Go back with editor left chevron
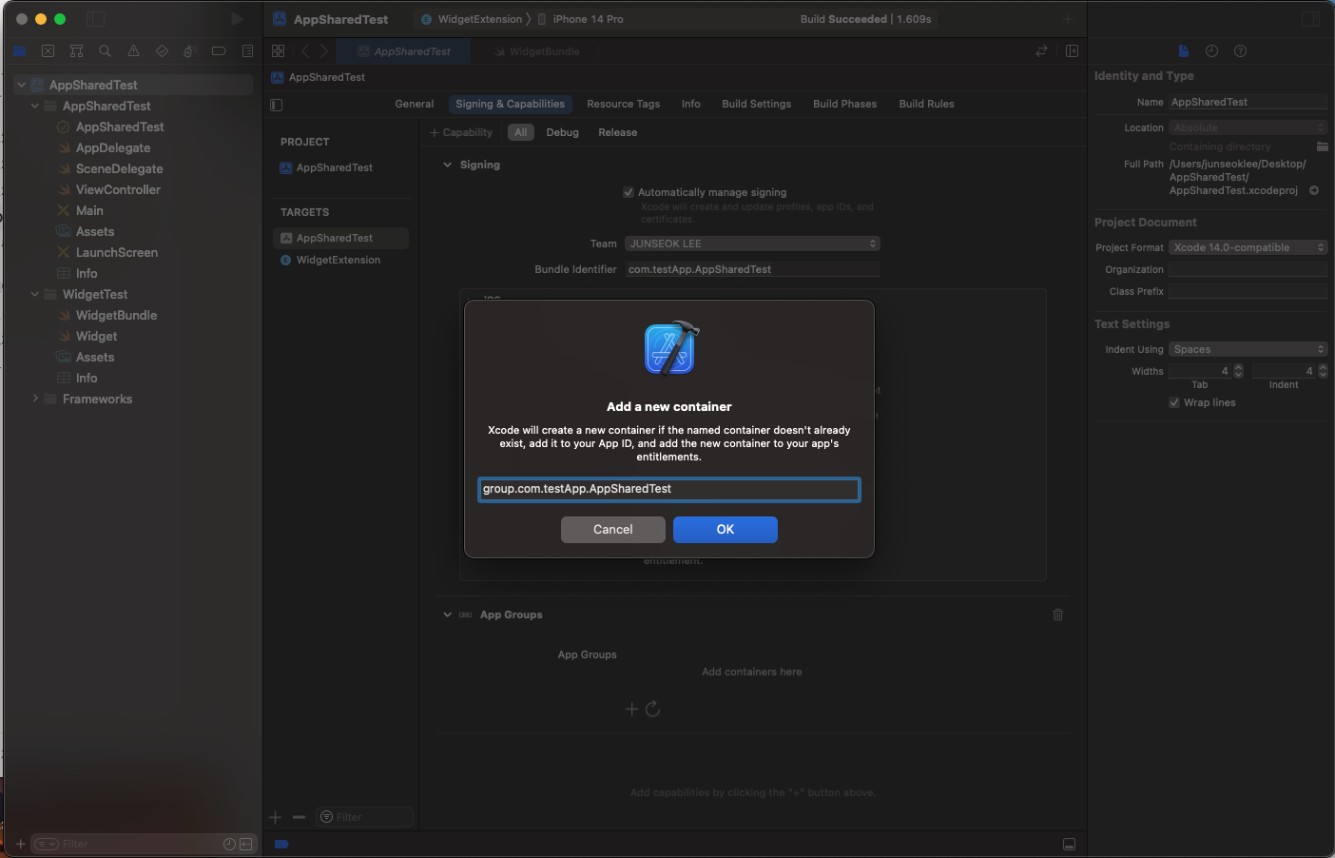Viewport: 1335px width, 858px height. (x=305, y=51)
